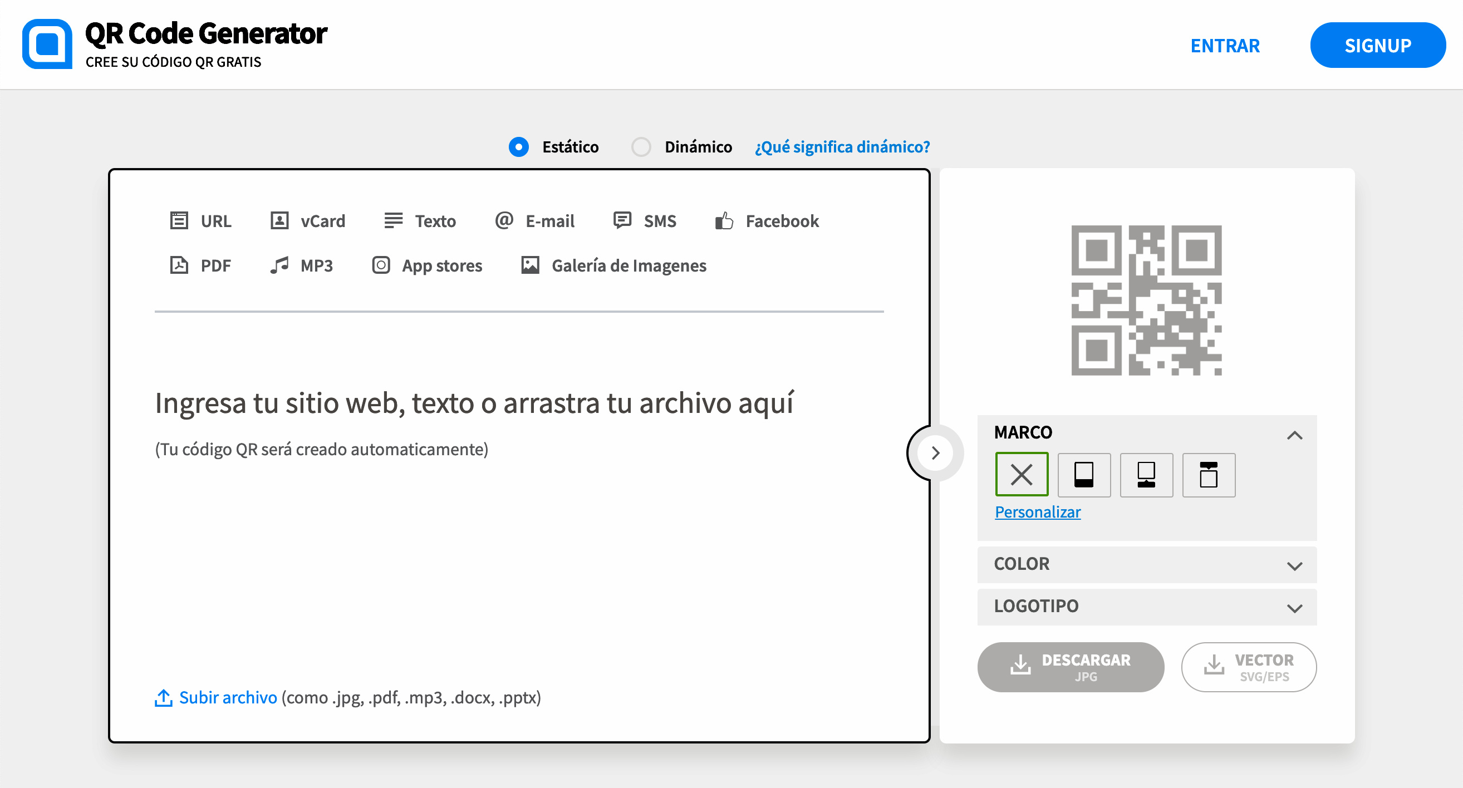Select the Estático radio button
Viewport: 1463px width, 788px height.
pyautogui.click(x=518, y=147)
